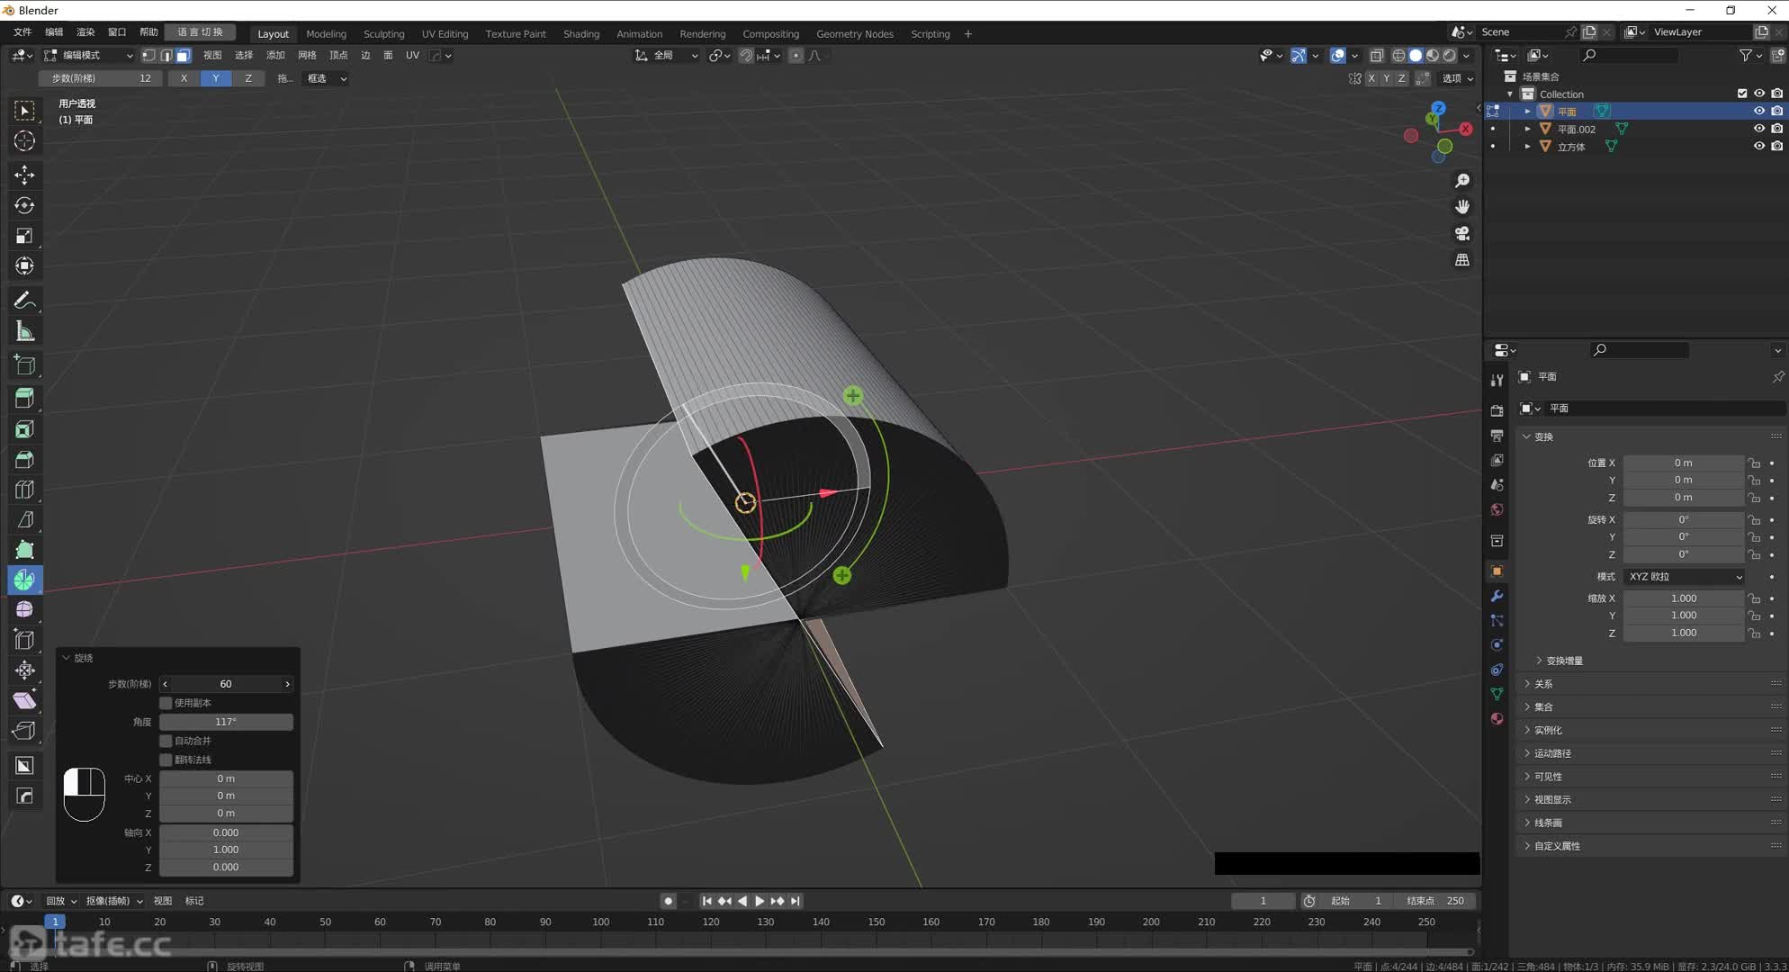Click the zoom view magnifier icon

[x=1462, y=181]
